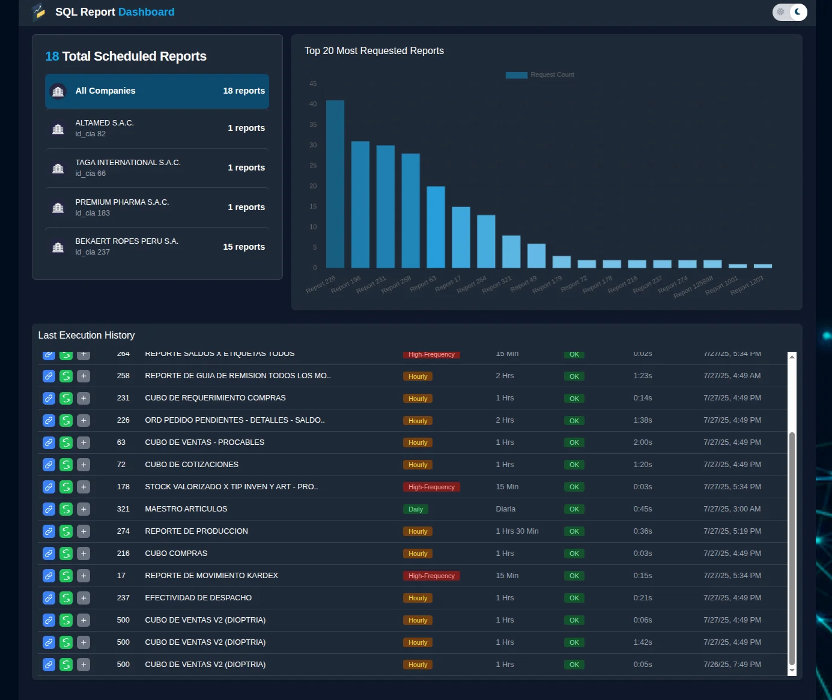Screen dimensions: 832x700
Task: Expand row for report 226 with plus button
Action: pyautogui.click(x=84, y=420)
